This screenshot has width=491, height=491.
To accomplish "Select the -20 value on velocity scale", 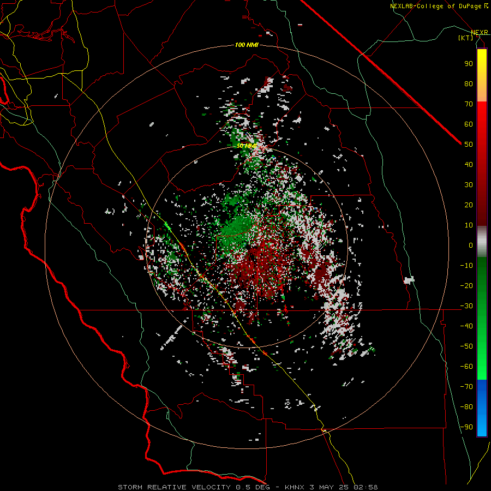I will pos(466,286).
